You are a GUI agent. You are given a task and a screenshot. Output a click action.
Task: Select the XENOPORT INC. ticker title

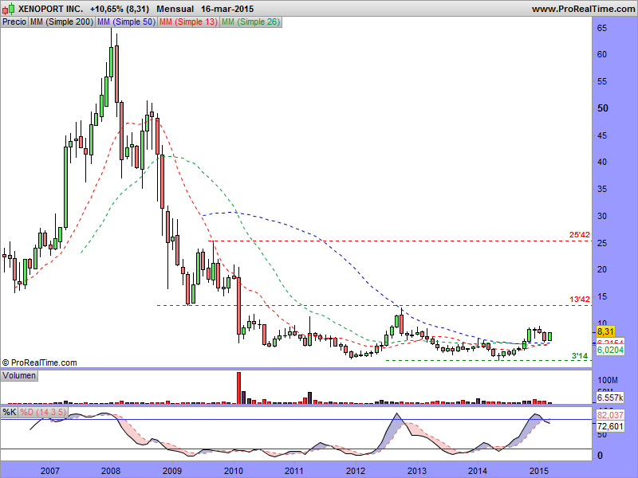click(x=50, y=9)
